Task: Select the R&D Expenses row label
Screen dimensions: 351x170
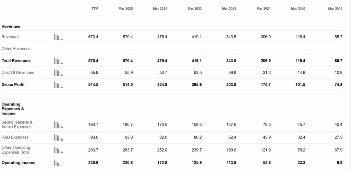Action: pyautogui.click(x=15, y=137)
